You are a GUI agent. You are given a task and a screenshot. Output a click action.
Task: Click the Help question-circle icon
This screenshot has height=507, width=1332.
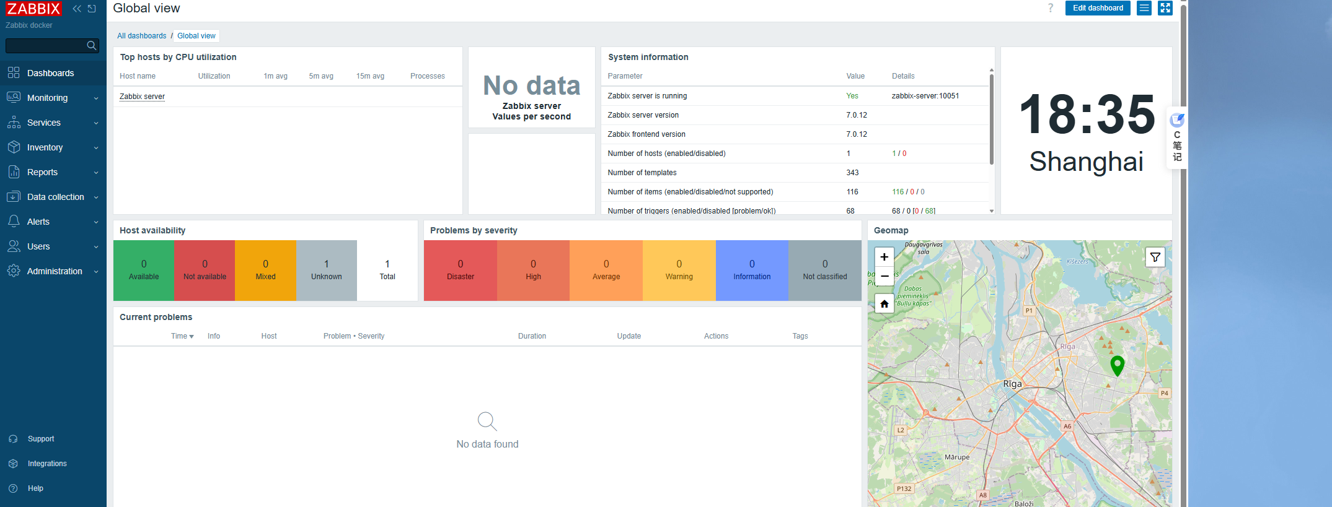coord(13,488)
